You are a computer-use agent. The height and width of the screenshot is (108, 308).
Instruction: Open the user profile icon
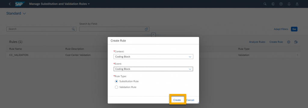coord(297,4)
